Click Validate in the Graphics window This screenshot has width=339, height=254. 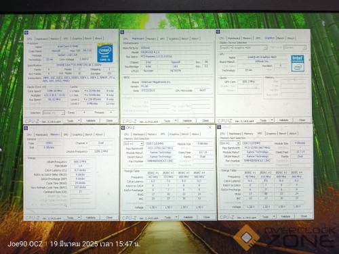click(283, 120)
